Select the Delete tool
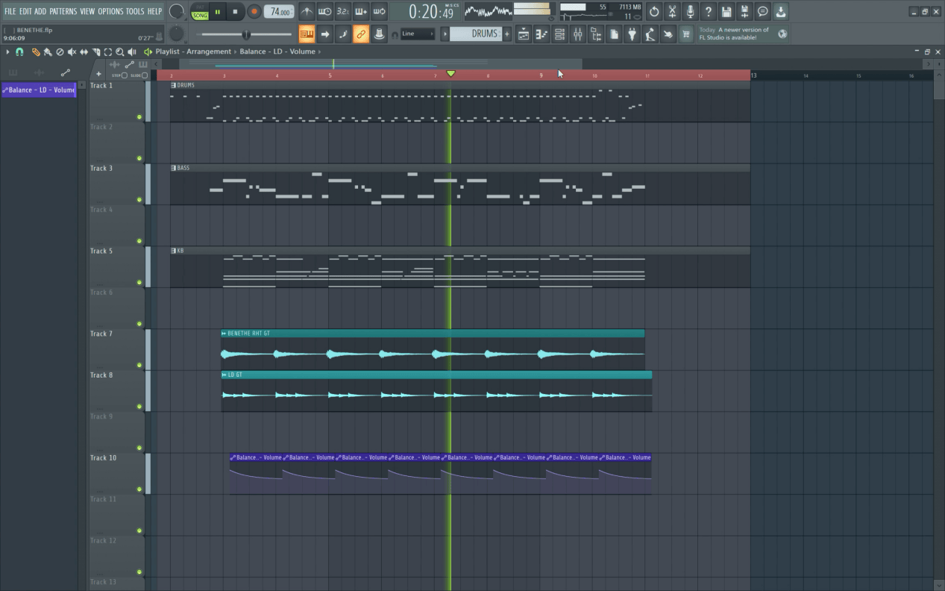The width and height of the screenshot is (945, 591). (x=60, y=51)
